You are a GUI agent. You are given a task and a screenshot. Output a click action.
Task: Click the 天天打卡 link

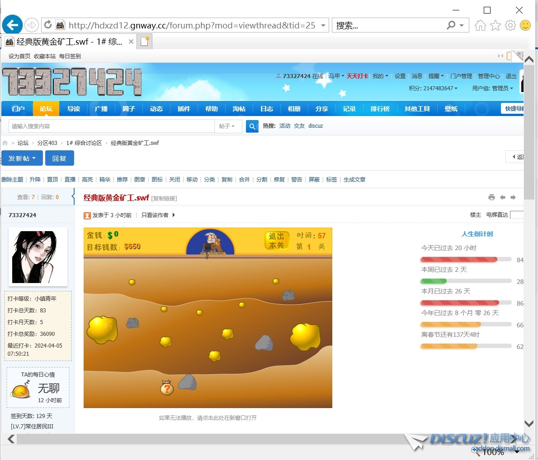point(357,76)
